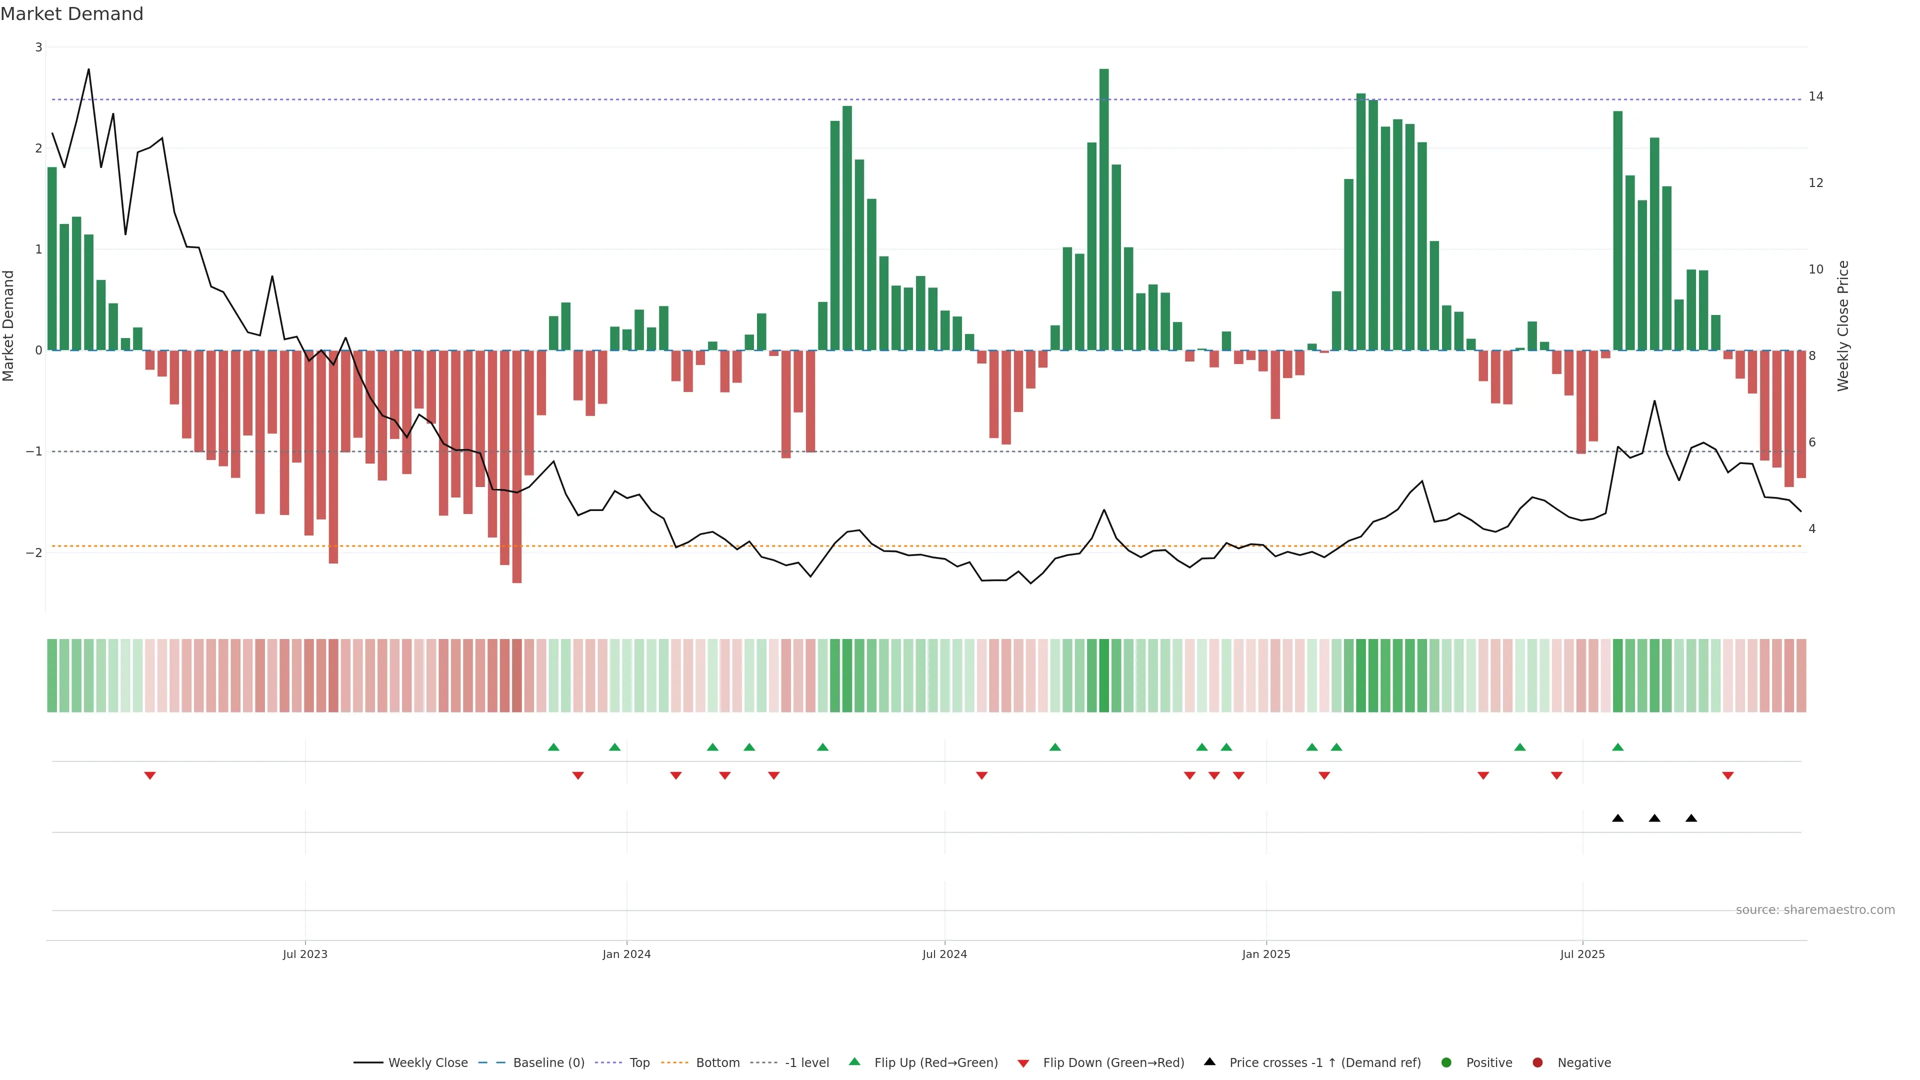1920x1080 pixels.
Task: Click the Jan 2024 x-axis label
Action: [x=626, y=954]
